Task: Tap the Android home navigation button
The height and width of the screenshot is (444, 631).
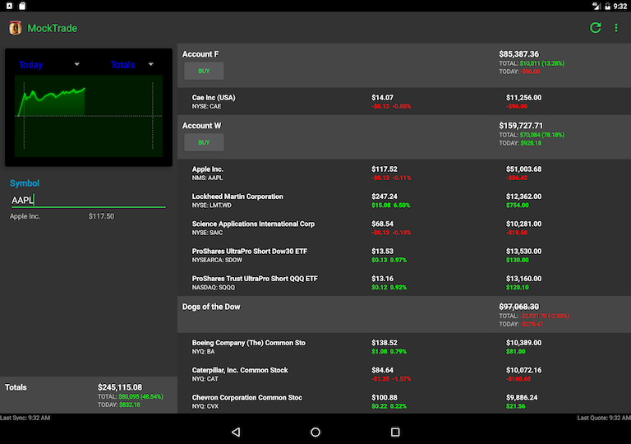Action: [315, 432]
